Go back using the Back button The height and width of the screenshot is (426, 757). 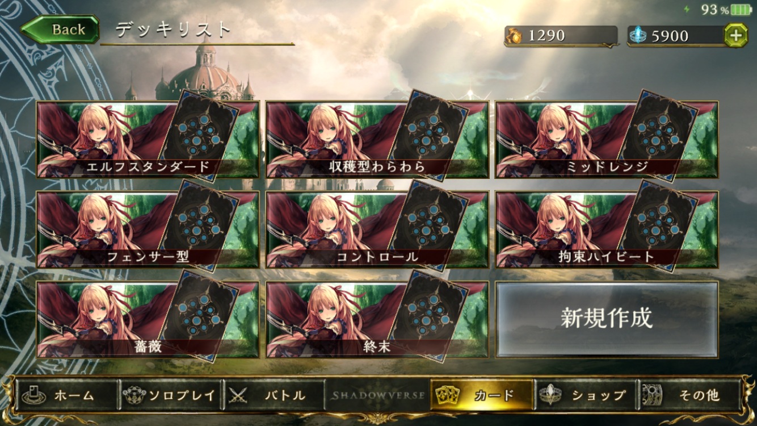[61, 30]
